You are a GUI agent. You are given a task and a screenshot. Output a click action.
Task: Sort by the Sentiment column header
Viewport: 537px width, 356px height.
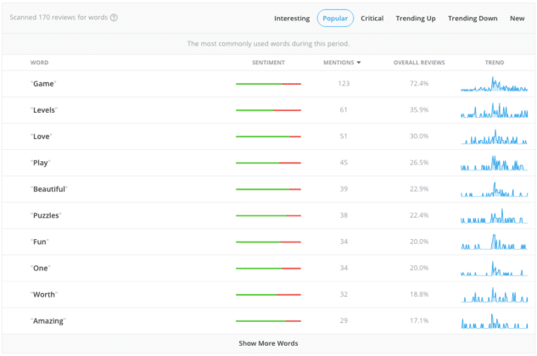[268, 63]
